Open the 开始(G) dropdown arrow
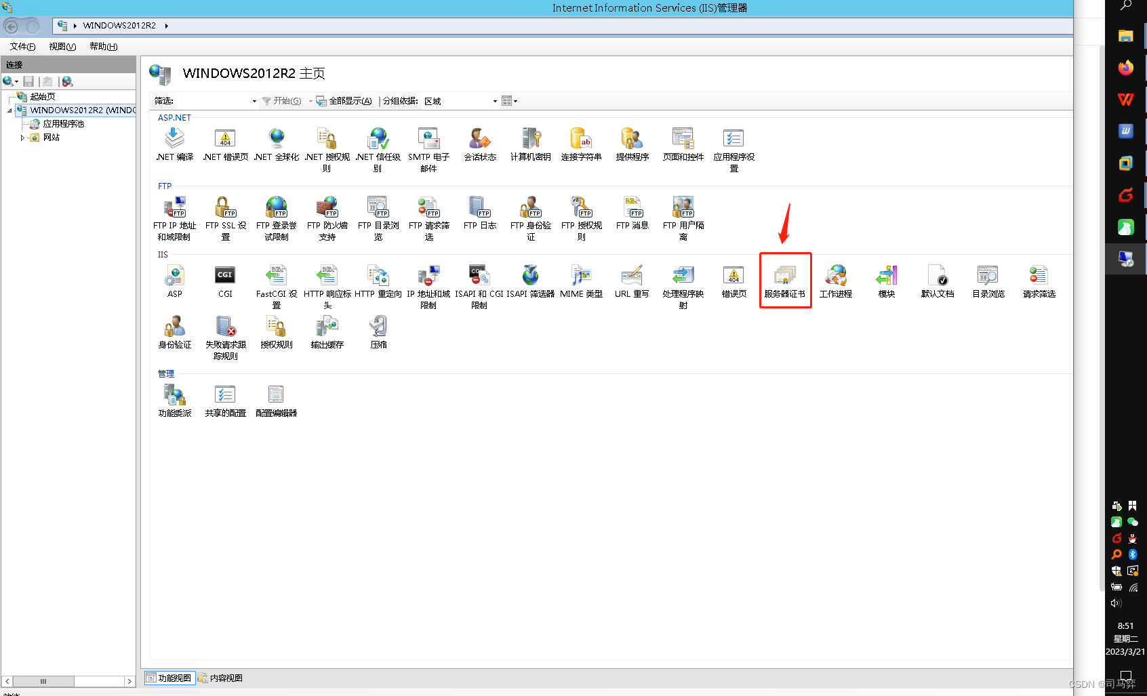 click(310, 101)
